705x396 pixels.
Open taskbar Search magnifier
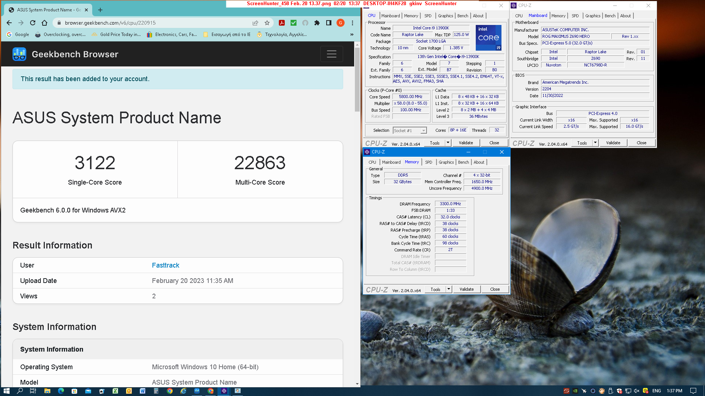click(20, 391)
